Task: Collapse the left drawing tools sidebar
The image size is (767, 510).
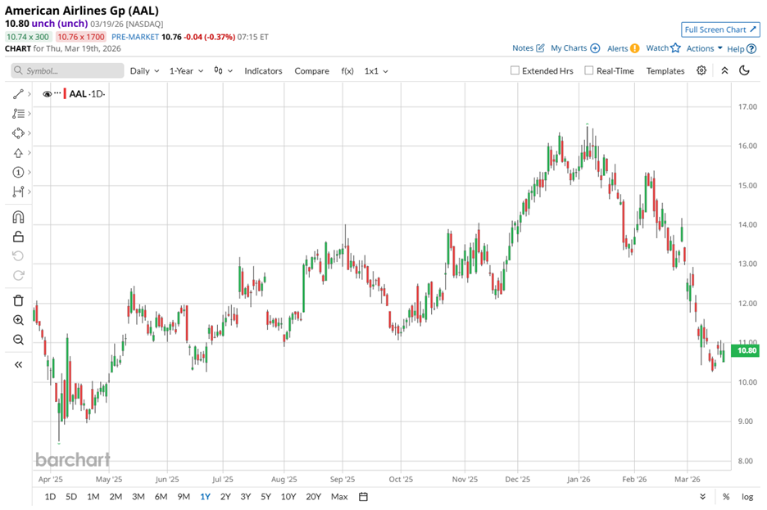Action: 18,364
